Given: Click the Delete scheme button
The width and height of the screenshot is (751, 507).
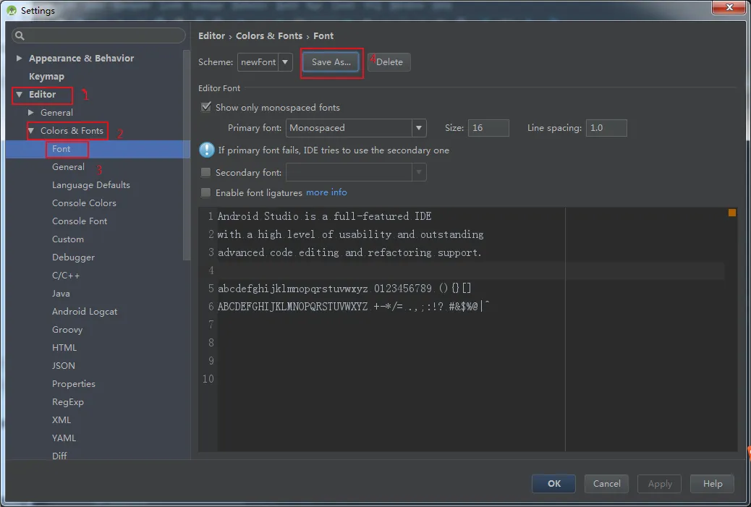Looking at the screenshot, I should tap(389, 61).
